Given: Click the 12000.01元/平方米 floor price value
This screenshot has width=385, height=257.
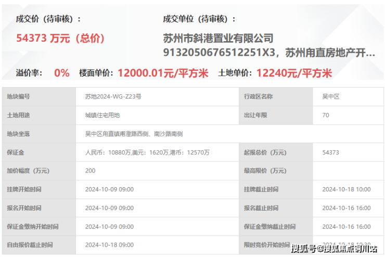Looking at the screenshot, I should point(163,73).
